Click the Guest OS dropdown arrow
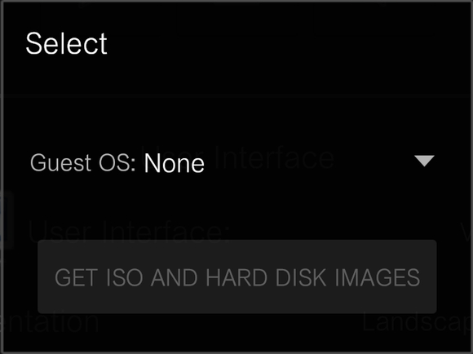 point(424,161)
